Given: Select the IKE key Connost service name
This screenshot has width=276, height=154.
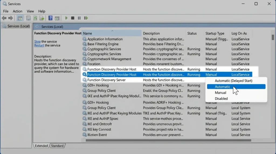Looking at the screenshot, I should [x=99, y=129].
